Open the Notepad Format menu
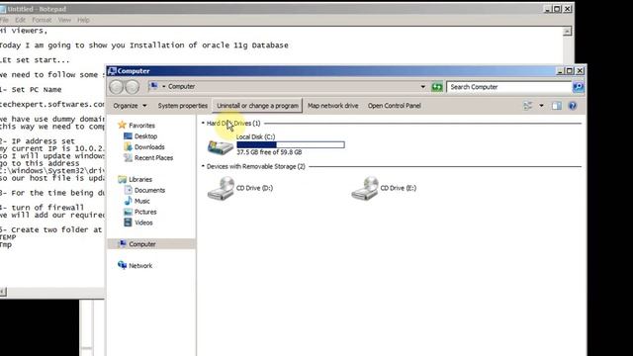Image resolution: width=633 pixels, height=356 pixels. (x=42, y=20)
